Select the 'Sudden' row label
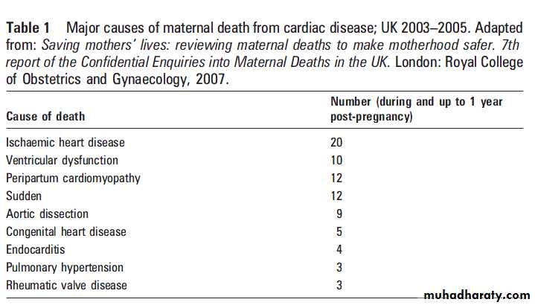The image size is (535, 305). point(24,196)
